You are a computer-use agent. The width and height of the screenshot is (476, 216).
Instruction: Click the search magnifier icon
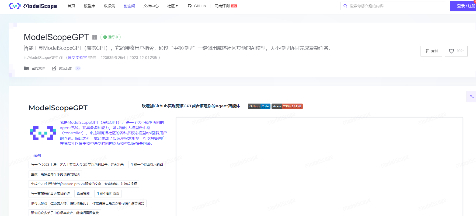tap(345, 6)
